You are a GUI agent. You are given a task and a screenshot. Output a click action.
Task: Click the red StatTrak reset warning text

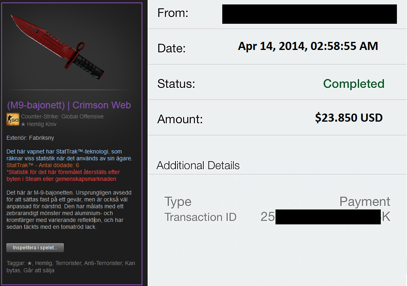pyautogui.click(x=63, y=175)
